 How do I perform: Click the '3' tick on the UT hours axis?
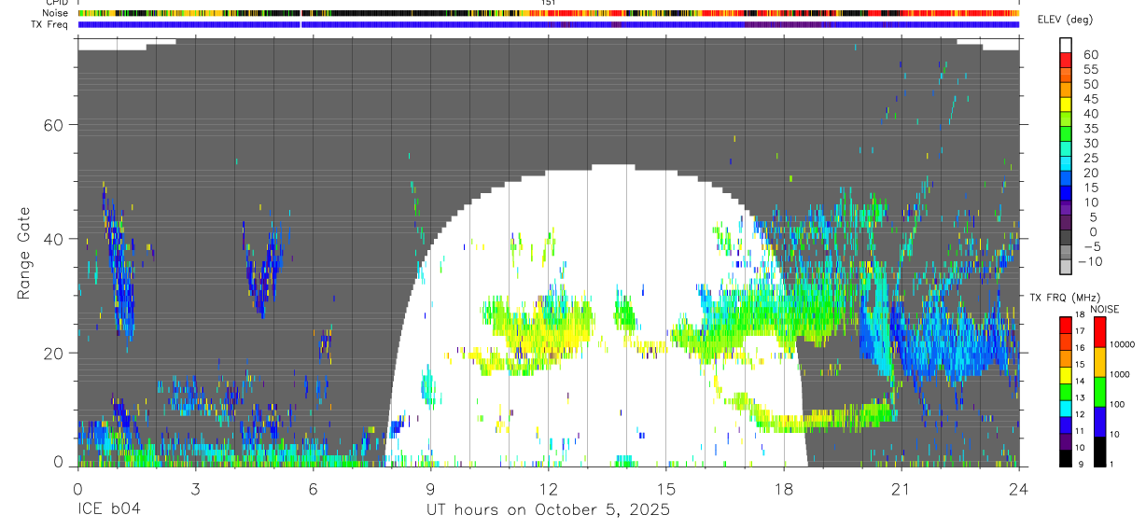click(x=195, y=488)
